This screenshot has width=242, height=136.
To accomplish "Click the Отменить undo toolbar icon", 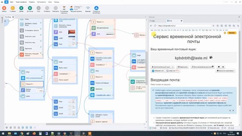I will coord(47,9).
